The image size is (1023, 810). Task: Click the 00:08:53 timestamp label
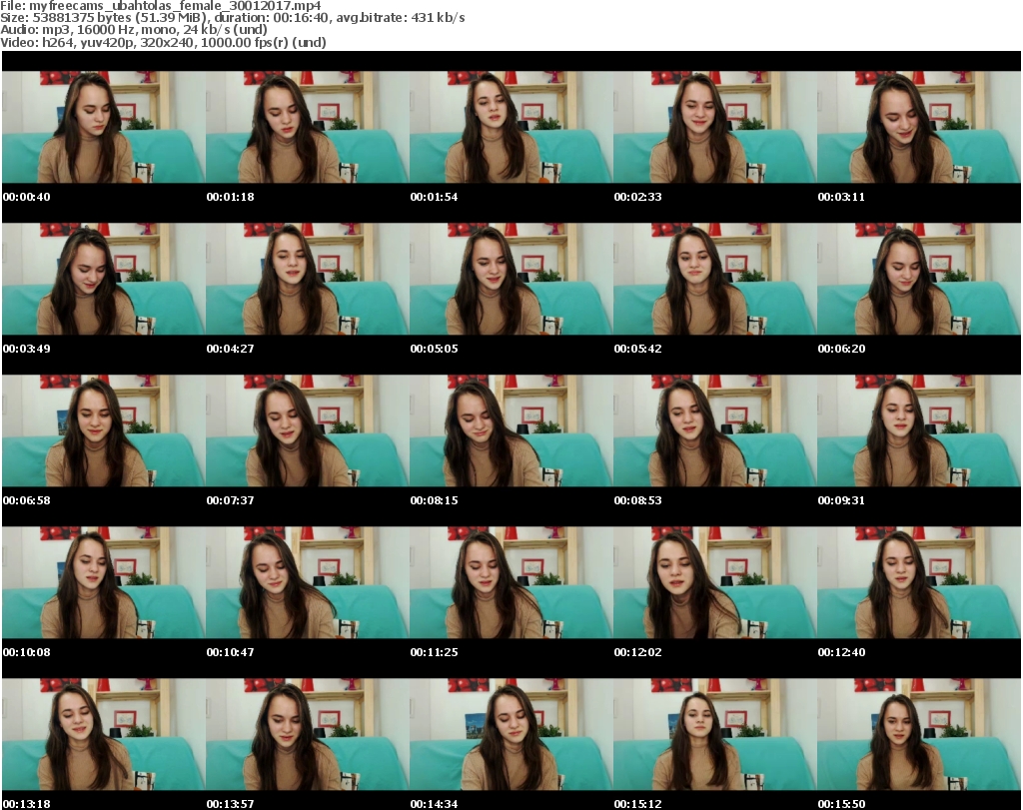tap(637, 500)
